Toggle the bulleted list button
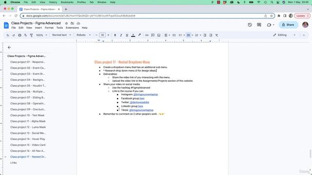 [x=189, y=35]
